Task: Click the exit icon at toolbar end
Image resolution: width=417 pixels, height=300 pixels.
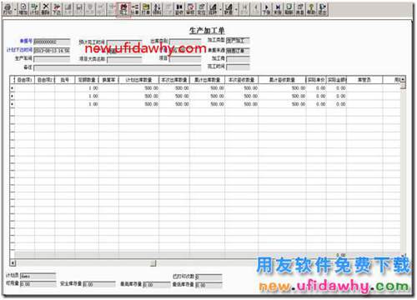Action: pos(322,9)
